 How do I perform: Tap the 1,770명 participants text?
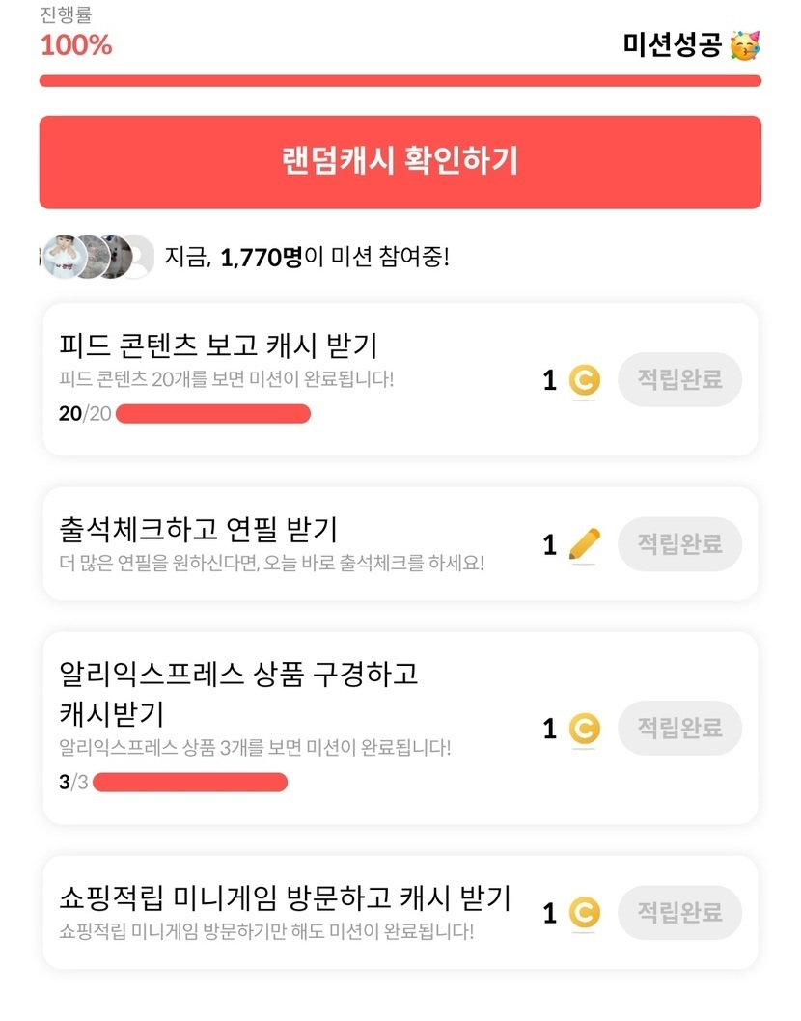coord(262,258)
